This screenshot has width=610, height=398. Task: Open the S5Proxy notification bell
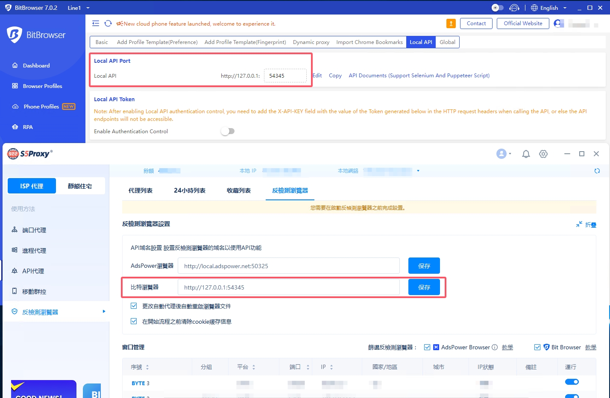pos(526,154)
